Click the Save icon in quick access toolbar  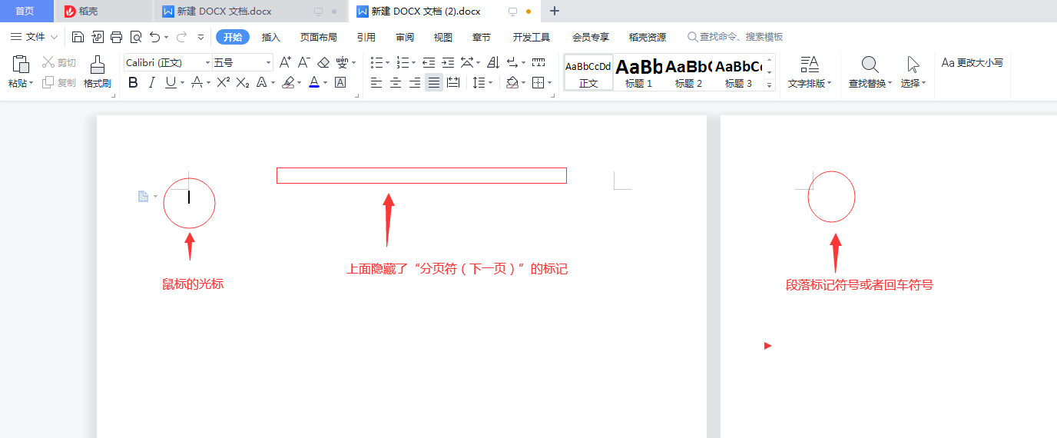pos(78,37)
